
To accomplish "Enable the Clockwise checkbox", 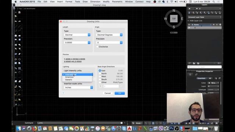I will click(97, 47).
